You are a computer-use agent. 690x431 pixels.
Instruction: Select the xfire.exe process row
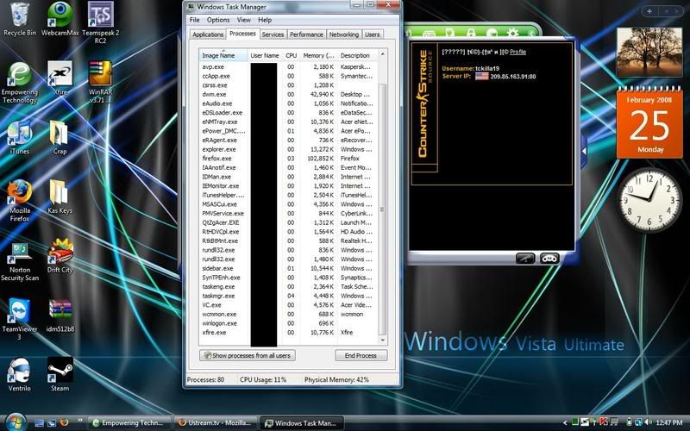pyautogui.click(x=288, y=333)
